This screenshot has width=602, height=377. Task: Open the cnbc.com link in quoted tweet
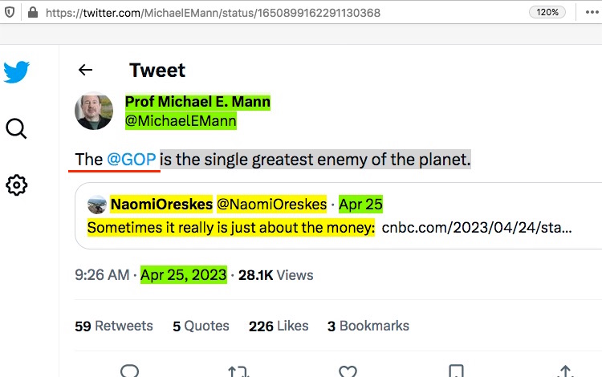click(477, 227)
